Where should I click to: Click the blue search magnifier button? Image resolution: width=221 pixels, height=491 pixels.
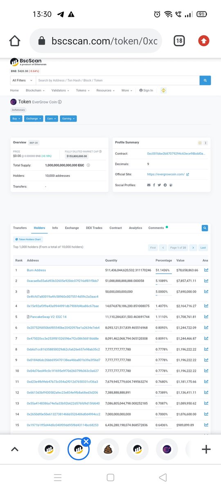[x=205, y=80]
